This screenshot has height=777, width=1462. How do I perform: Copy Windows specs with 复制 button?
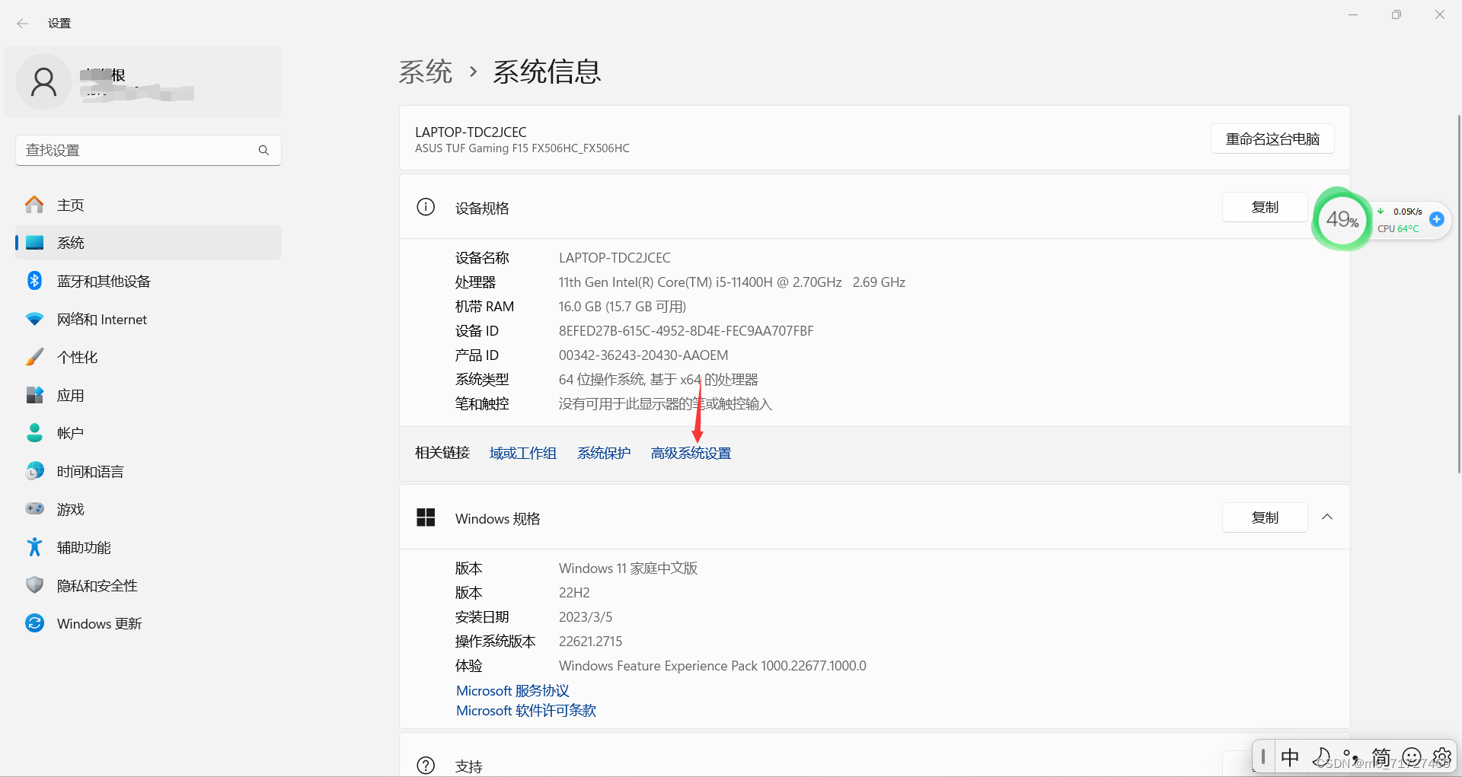[x=1265, y=517]
